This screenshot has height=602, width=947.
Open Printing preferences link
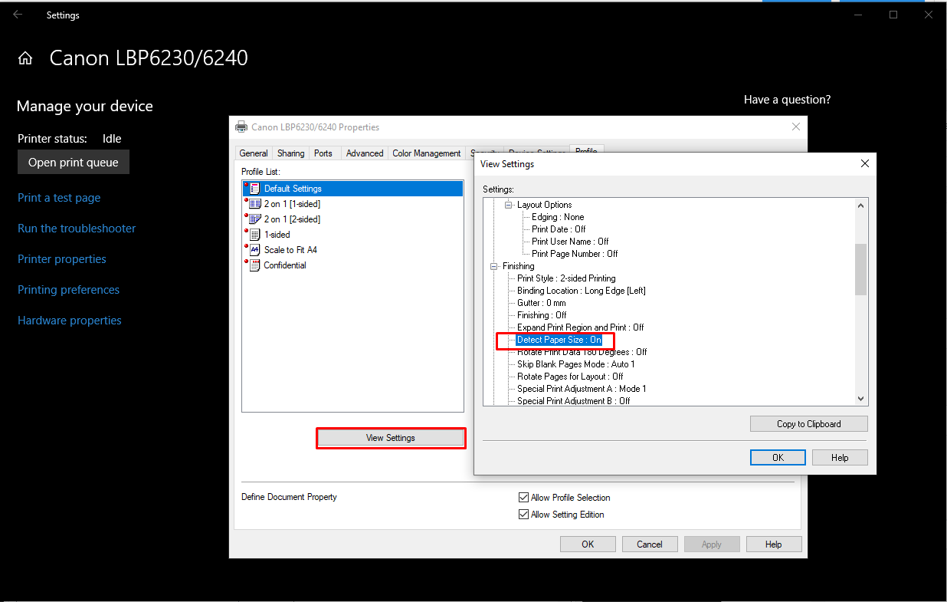(69, 290)
